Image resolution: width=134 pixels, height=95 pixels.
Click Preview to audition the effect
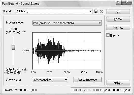point(118,28)
